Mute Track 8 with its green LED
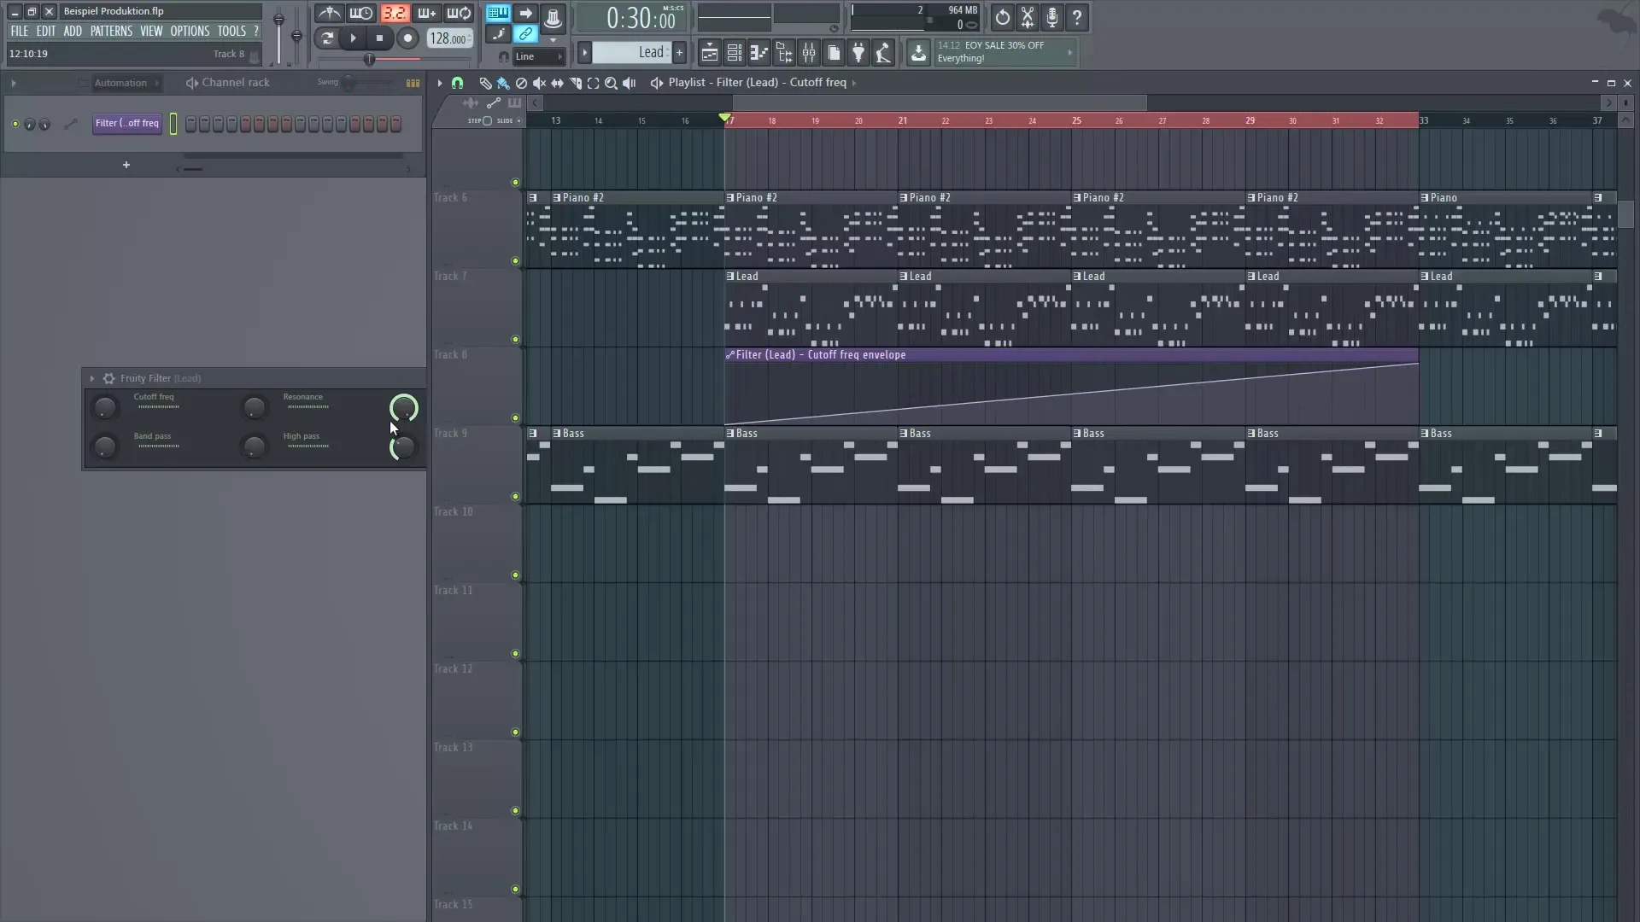Screen dimensions: 1640x922 tap(515, 418)
